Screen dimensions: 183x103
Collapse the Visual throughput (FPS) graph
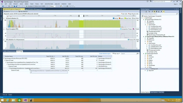tap(4, 29)
